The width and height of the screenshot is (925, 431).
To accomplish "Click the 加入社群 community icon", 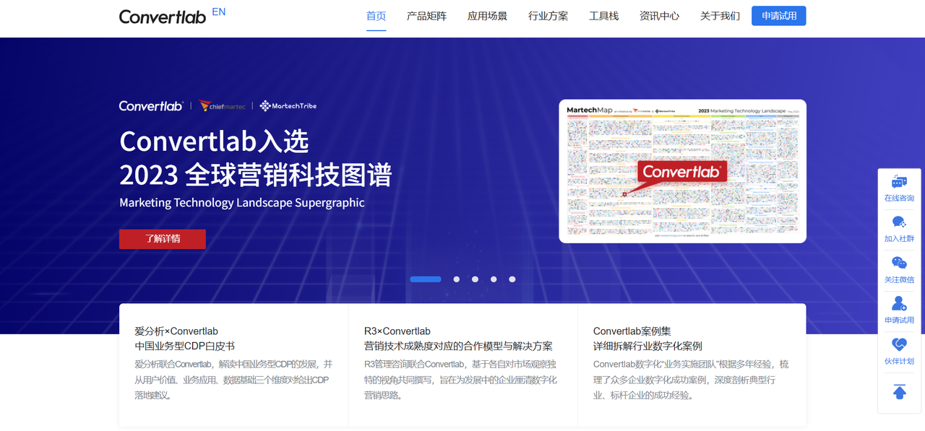I will (x=899, y=222).
